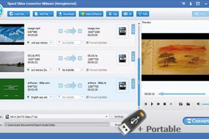Screen dimensions: 209x139
Task: Enable Forced Subtitles for iceage.mp4
Action: (87, 42)
